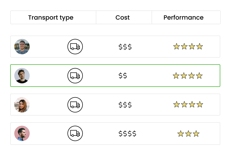The width and height of the screenshot is (231, 157).
Task: Select the avatar of man wearing cap
Action: (22, 46)
